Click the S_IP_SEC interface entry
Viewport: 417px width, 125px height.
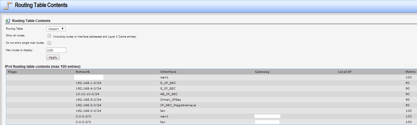coord(168,88)
